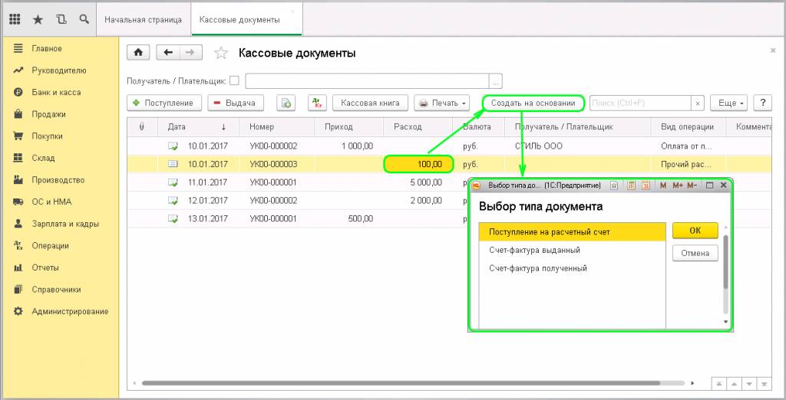Image resolution: width=786 pixels, height=400 pixels.
Task: Select Поступление на расчетный счет in dialog
Action: tap(573, 232)
